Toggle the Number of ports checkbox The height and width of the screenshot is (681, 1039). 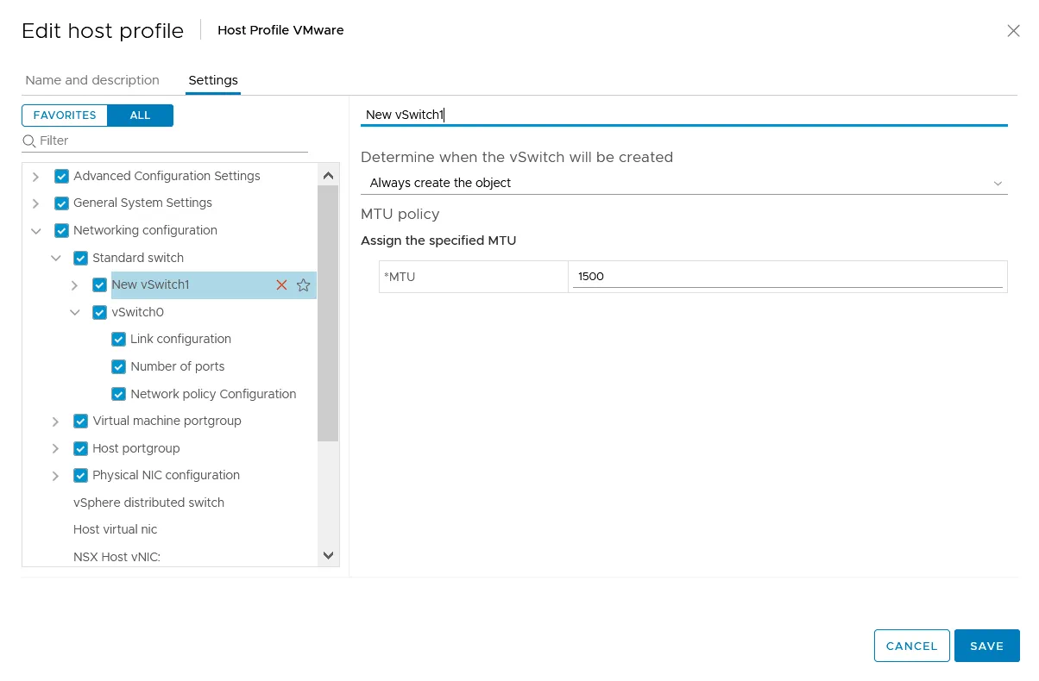119,367
